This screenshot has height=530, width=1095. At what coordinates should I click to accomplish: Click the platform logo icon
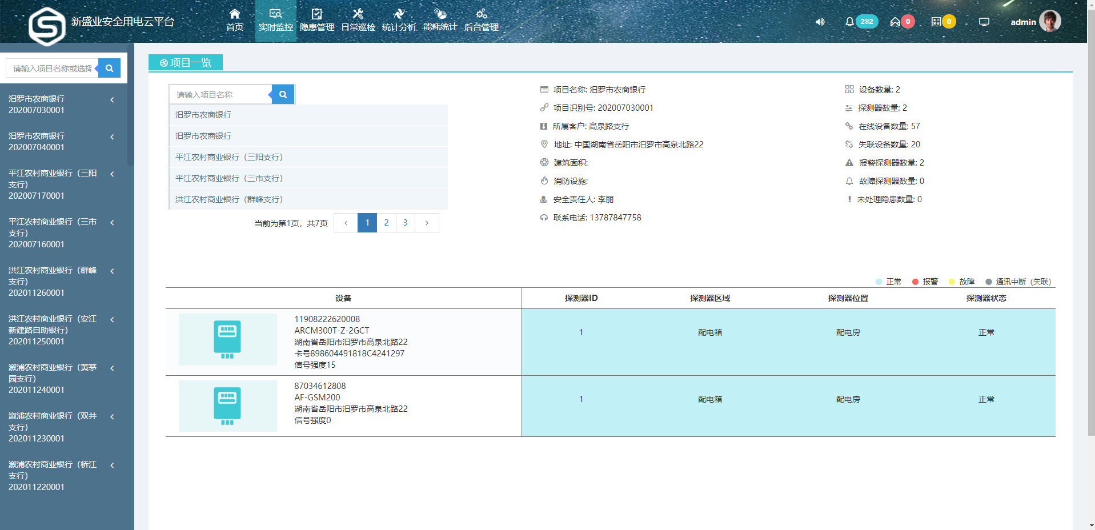(x=47, y=26)
